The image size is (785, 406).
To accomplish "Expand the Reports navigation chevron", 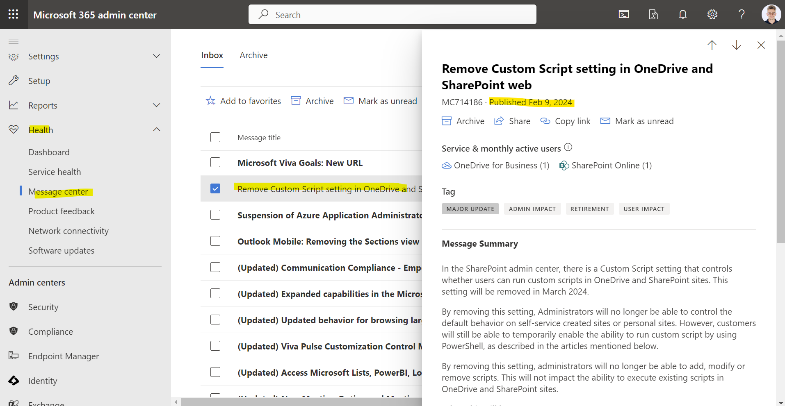I will click(x=156, y=105).
